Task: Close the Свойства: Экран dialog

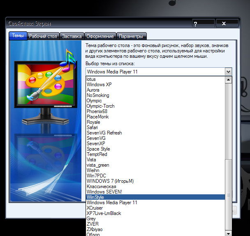Action: 227,24
